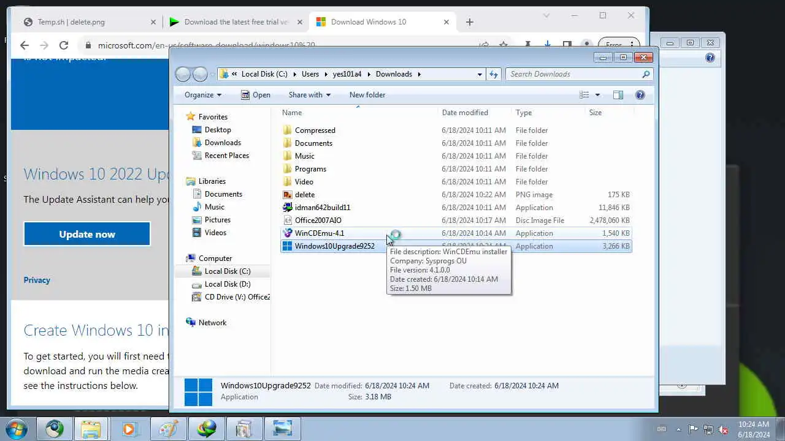785x441 pixels.
Task: Select the delete PNG image file
Action: click(x=305, y=195)
